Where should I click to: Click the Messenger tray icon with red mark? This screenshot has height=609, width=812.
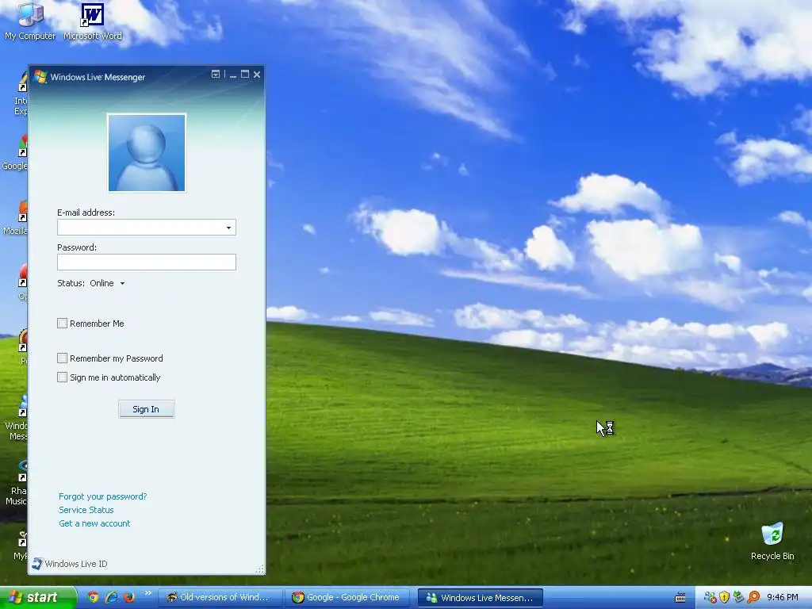[710, 598]
